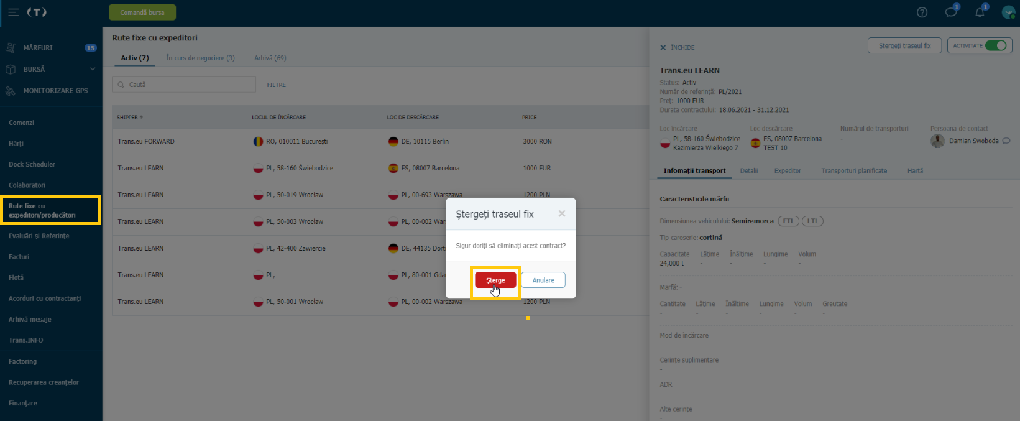Confirm deletion with the Șterge button
The width and height of the screenshot is (1020, 421).
coord(495,280)
